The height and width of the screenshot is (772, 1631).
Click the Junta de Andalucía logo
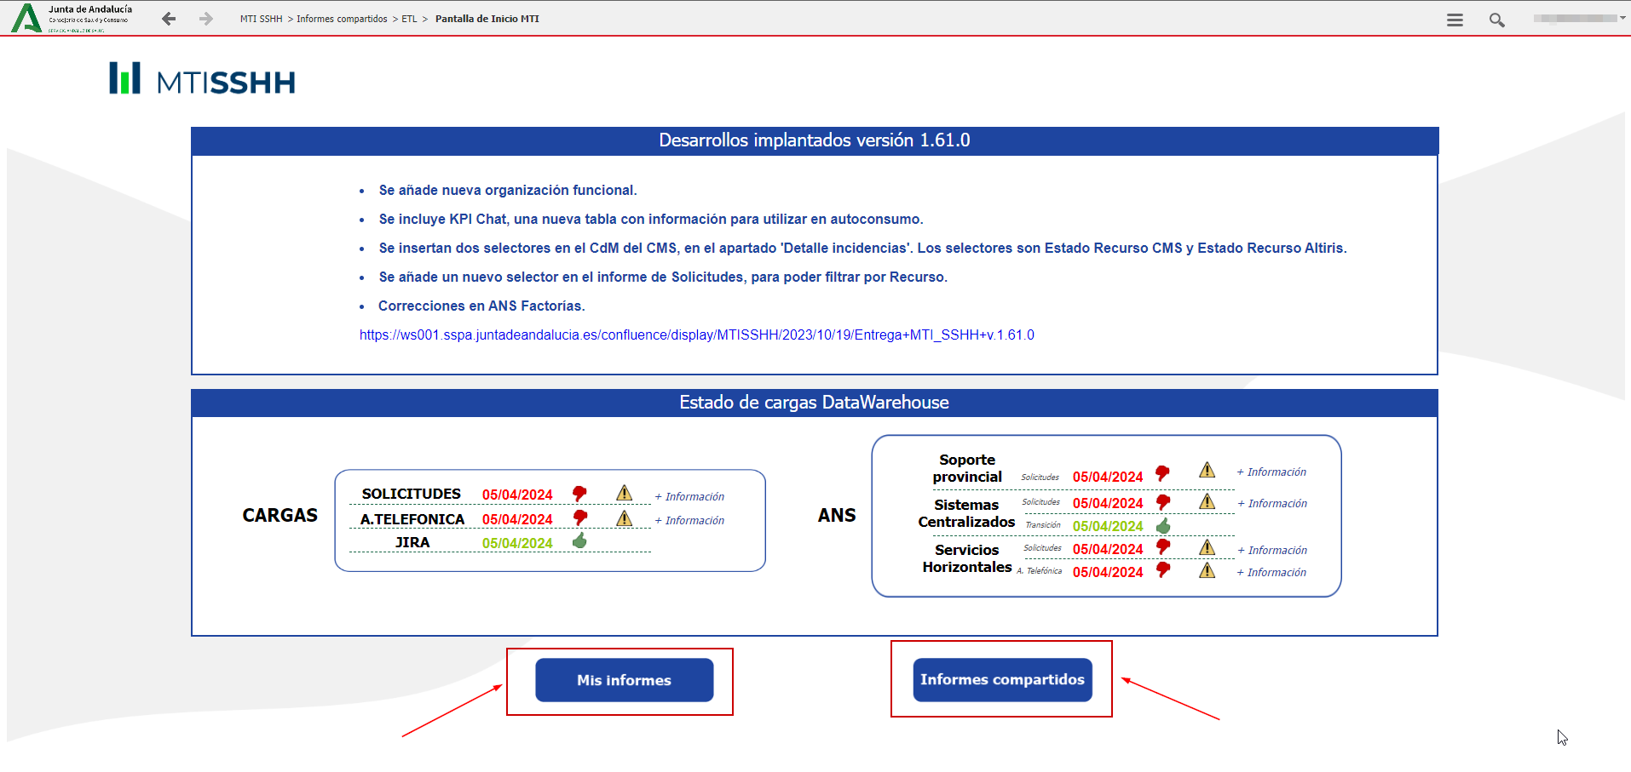[72, 18]
